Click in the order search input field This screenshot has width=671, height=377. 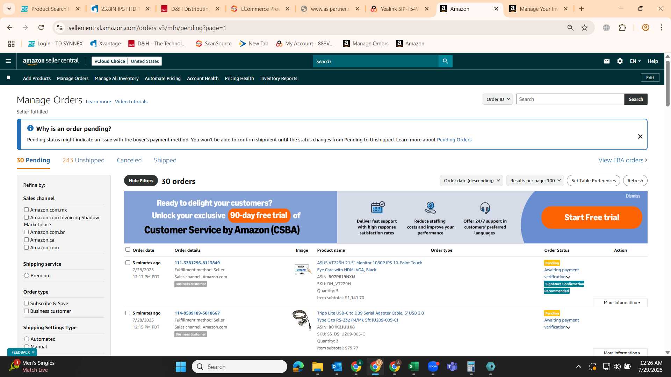(x=570, y=99)
